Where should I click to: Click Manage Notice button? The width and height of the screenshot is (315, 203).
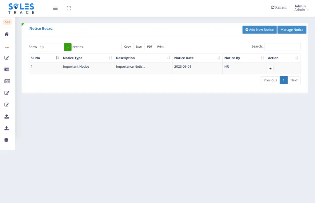tap(292, 30)
